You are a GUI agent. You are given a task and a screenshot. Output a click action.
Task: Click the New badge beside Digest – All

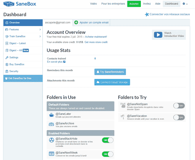26,50
